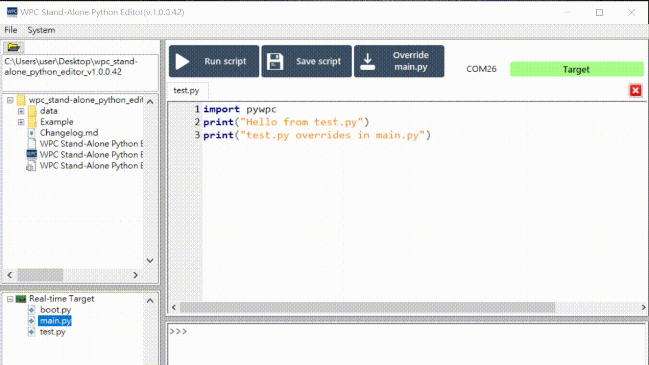Click the WPC application file icon in tree
The image size is (649, 365).
click(31, 154)
